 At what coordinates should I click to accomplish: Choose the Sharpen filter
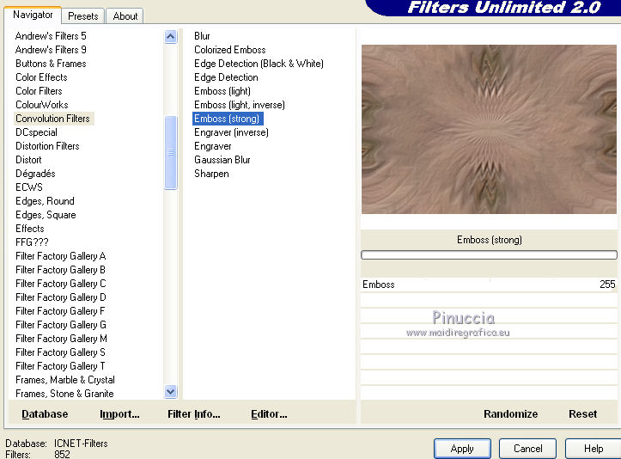[x=211, y=174]
